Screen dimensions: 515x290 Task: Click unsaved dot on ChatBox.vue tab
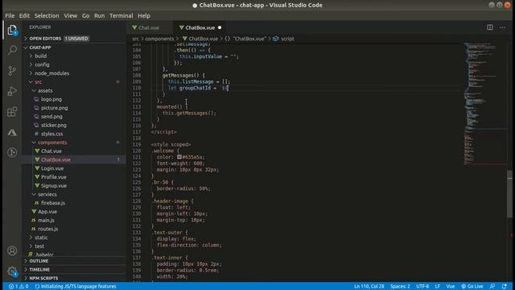click(220, 27)
